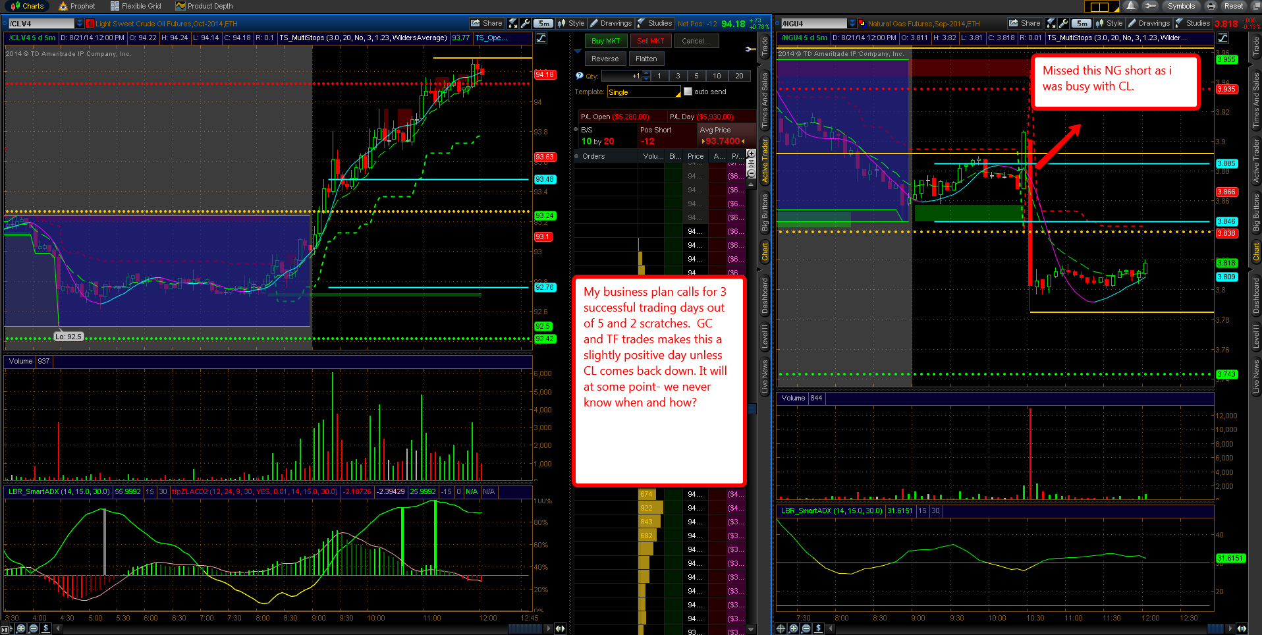Print the charts using printer icon
This screenshot has height=635, width=1262.
pos(1211,6)
